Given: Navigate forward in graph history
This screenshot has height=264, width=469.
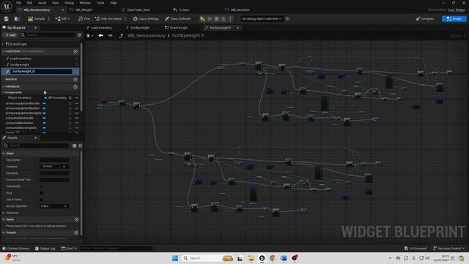Looking at the screenshot, I should [x=110, y=36].
